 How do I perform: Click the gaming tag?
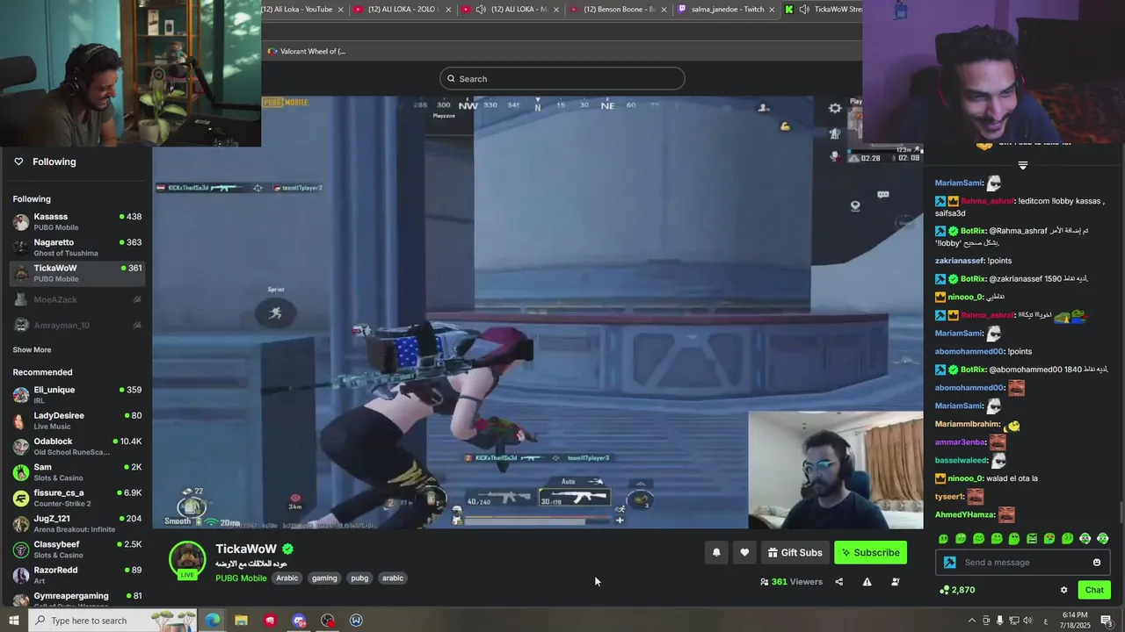tap(324, 578)
